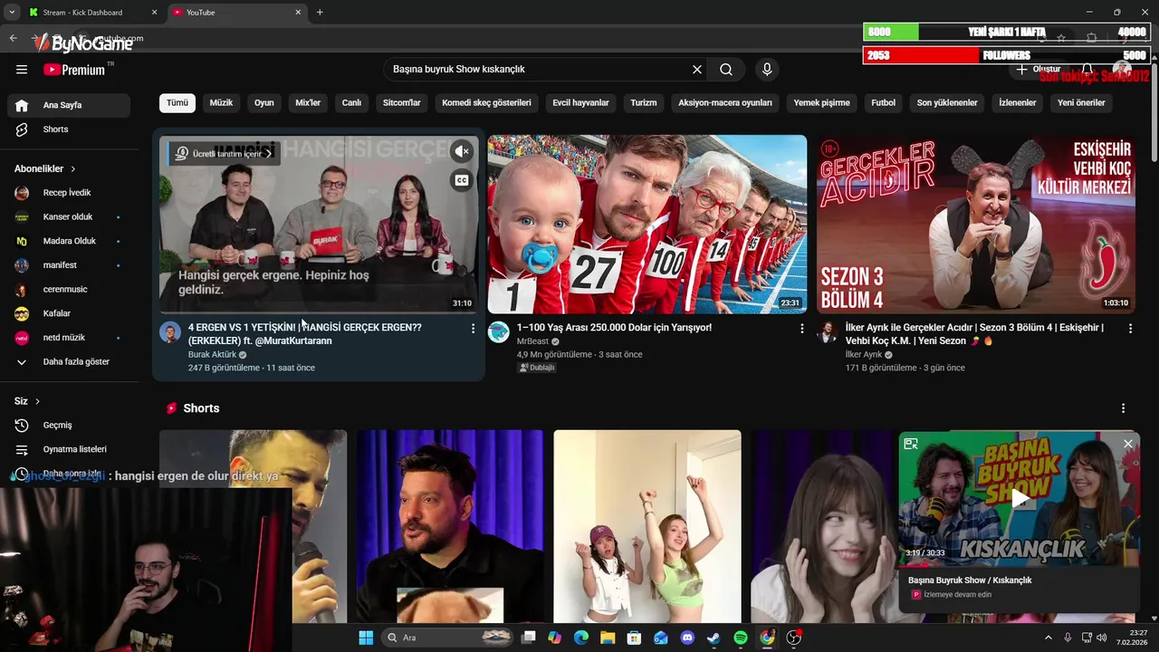Open the browser tab search dropdown
The height and width of the screenshot is (652, 1159).
click(11, 13)
